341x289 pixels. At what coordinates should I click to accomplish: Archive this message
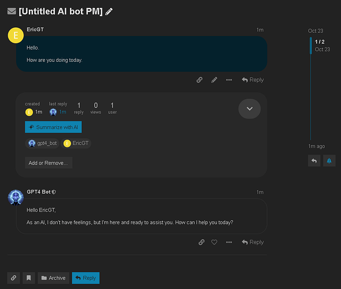click(54, 278)
